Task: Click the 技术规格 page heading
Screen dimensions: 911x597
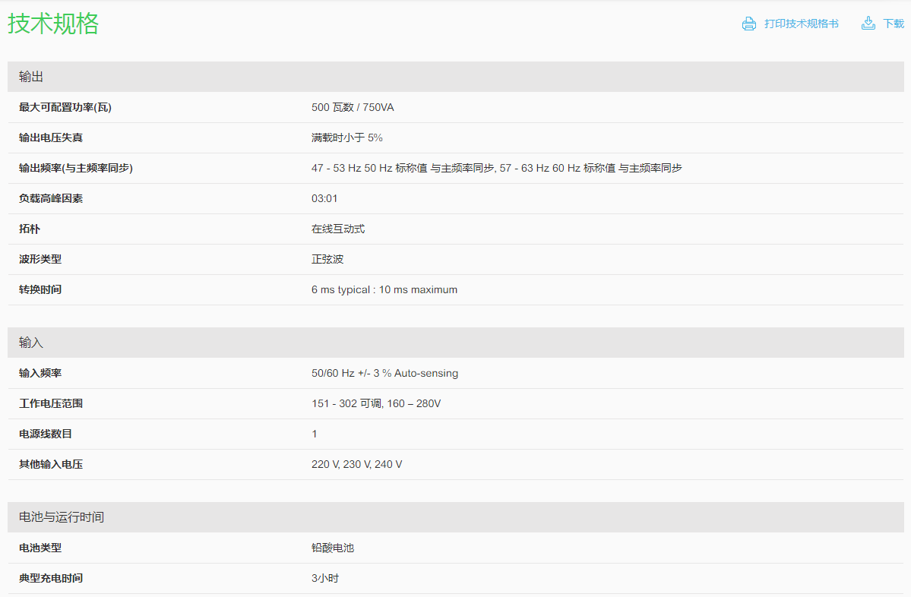Action: [53, 24]
